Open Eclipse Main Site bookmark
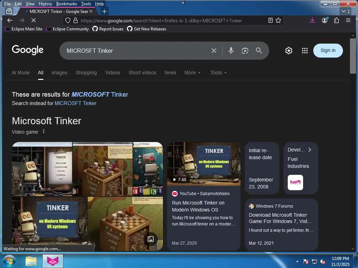Viewport: 358px width, 268px height. (x=24, y=29)
